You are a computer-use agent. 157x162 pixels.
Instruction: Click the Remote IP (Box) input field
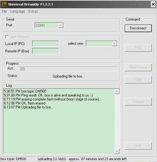coord(45,51)
